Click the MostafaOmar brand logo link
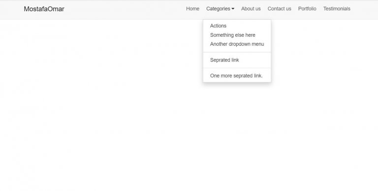 [44, 9]
